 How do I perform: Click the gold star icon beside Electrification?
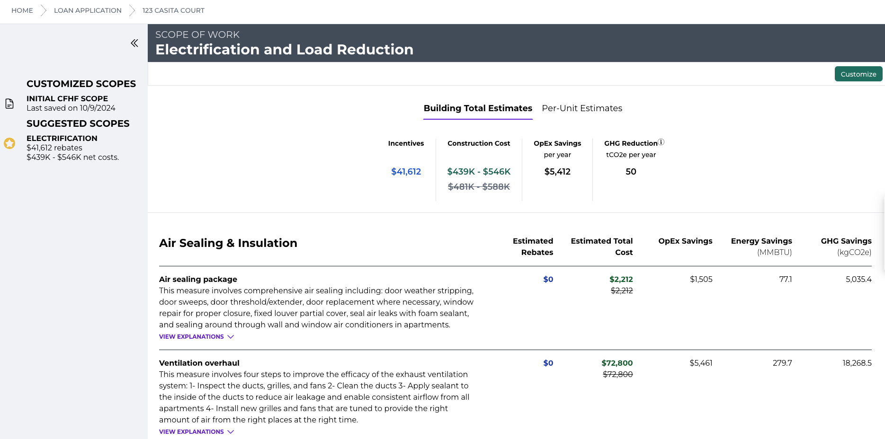[9, 143]
